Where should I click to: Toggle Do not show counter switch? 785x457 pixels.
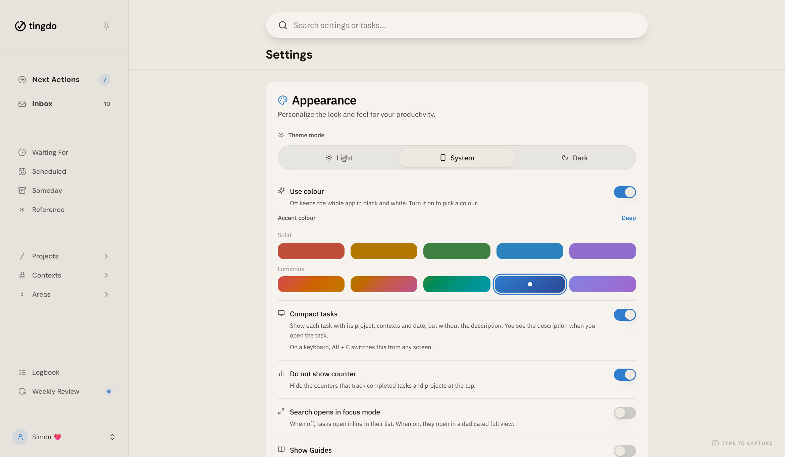coord(625,375)
